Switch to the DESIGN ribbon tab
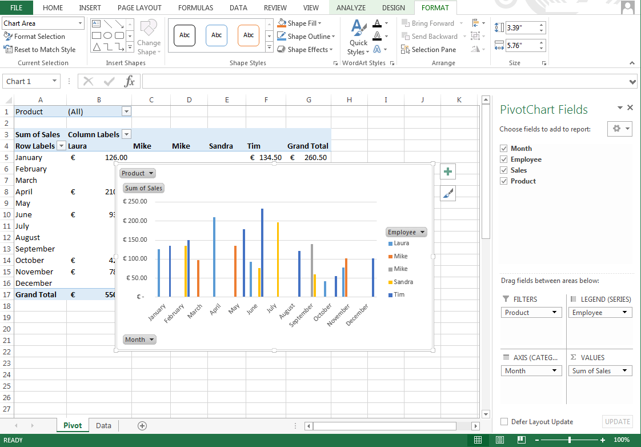 393,8
